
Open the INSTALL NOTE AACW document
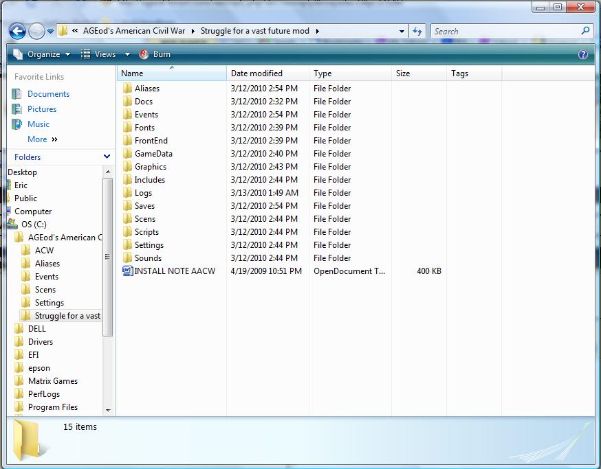174,271
